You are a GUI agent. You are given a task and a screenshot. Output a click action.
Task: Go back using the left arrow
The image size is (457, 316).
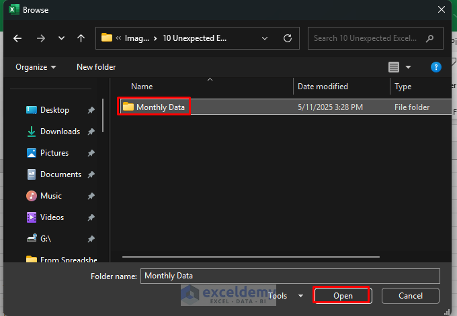click(x=17, y=38)
